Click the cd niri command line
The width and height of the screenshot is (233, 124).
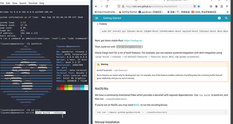36,110
